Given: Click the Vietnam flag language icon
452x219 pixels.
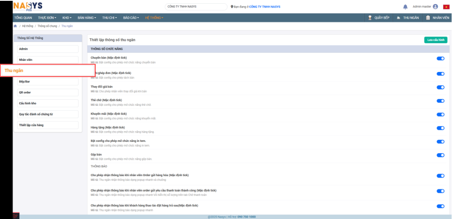Looking at the screenshot, I should click(x=446, y=7).
